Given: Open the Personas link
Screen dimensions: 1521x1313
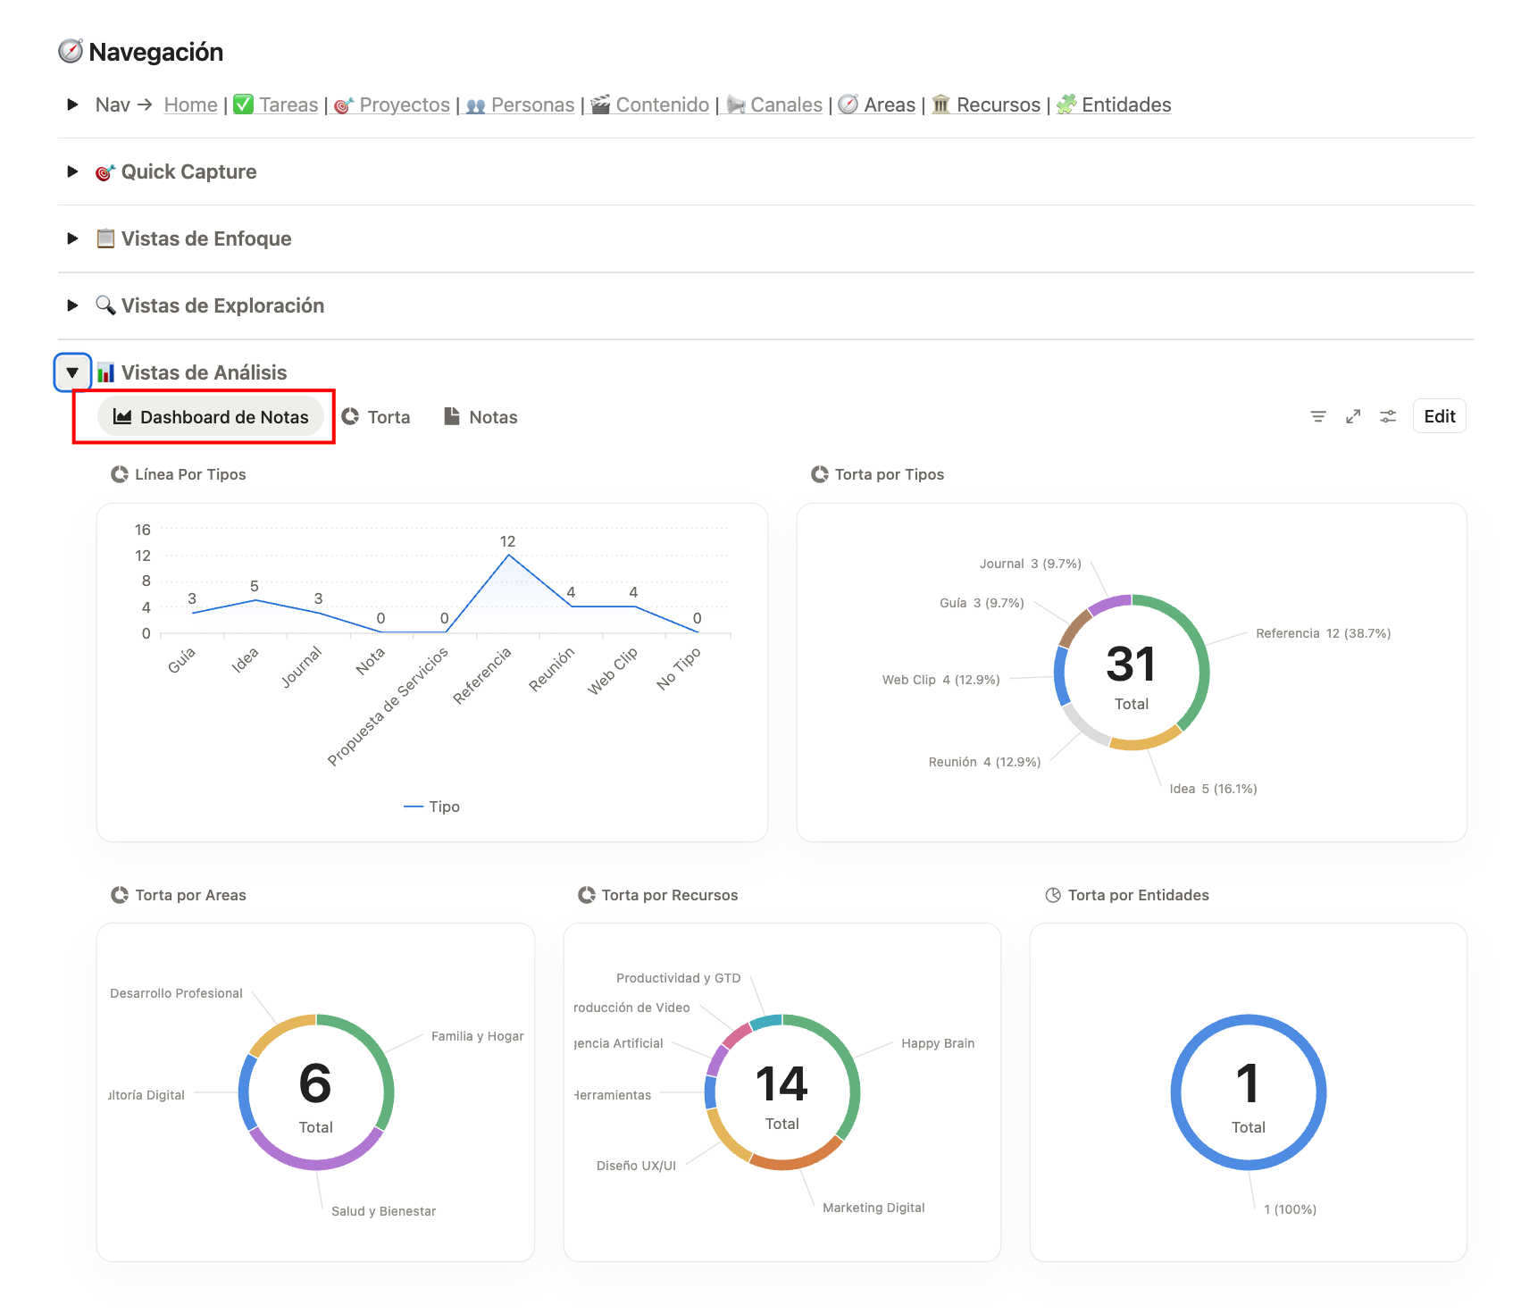Looking at the screenshot, I should coord(533,105).
